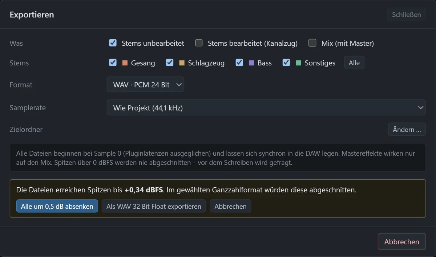Toggle the Bass stem checkbox
Screen dimensions: 436x257
pyautogui.click(x=239, y=62)
